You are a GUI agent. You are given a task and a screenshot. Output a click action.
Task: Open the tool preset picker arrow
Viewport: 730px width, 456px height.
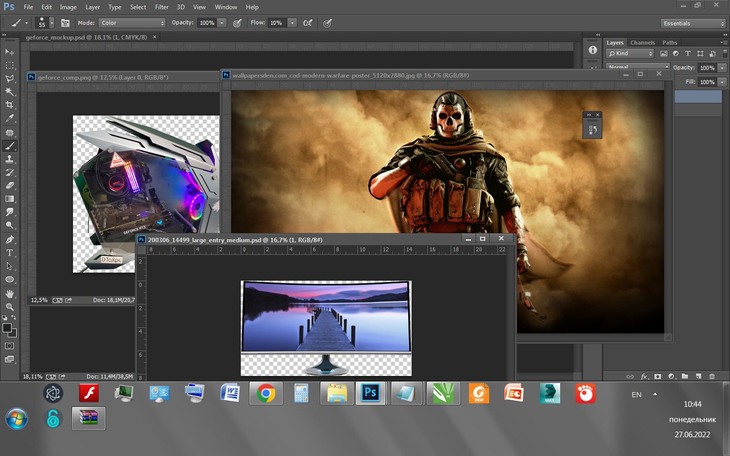click(x=26, y=23)
